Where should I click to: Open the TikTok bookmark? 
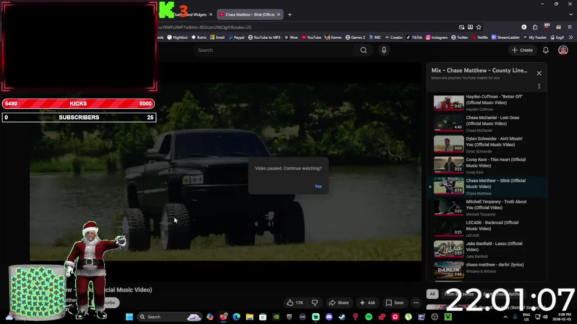(414, 37)
